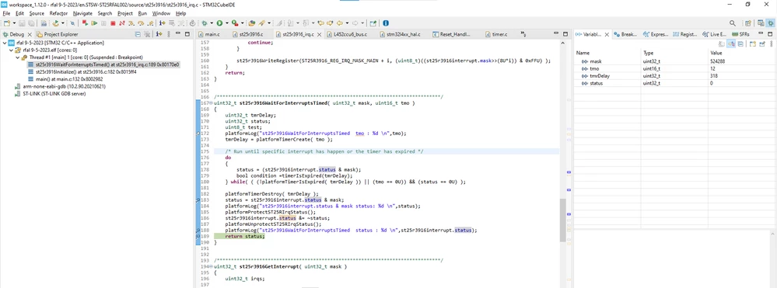The image size is (777, 288).
Task: Click Collapse All icon in Debug view
Action: 137,34
